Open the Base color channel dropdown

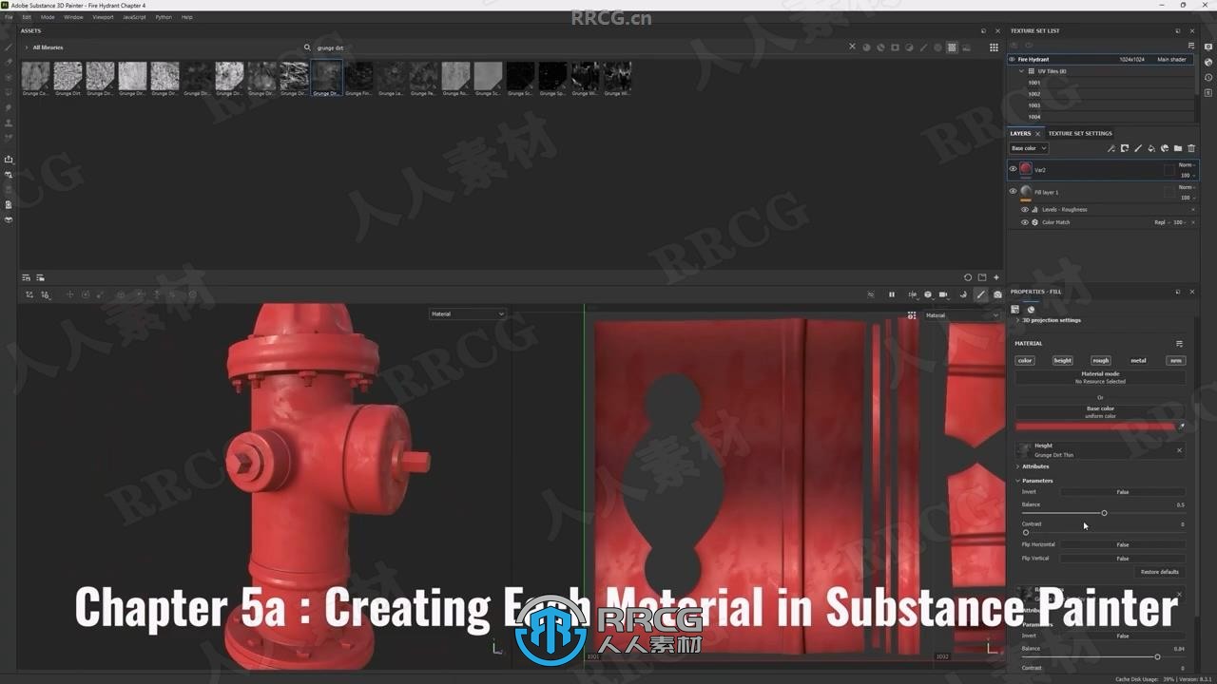point(1028,148)
